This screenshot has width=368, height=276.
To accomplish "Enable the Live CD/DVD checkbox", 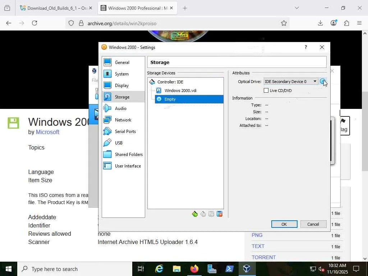I will (266, 91).
